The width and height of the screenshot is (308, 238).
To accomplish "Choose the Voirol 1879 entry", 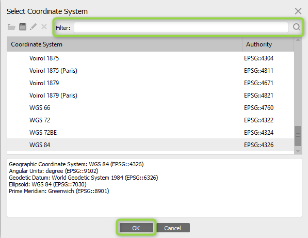I will pos(151,83).
